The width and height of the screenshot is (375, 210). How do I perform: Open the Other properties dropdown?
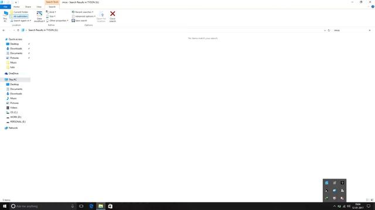[57, 21]
